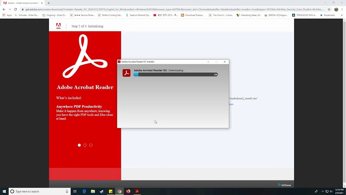Open Steam from taskbar
This screenshot has height=195, width=346.
[x=102, y=191]
